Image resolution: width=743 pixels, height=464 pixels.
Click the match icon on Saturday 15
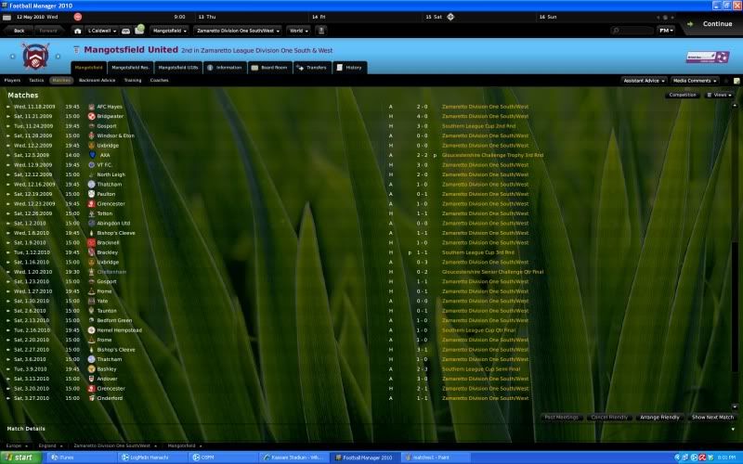450,17
